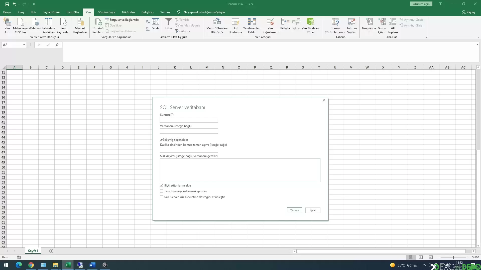Collapse the ribbon with chevron
The width and height of the screenshot is (481, 270).
pyautogui.click(x=477, y=37)
